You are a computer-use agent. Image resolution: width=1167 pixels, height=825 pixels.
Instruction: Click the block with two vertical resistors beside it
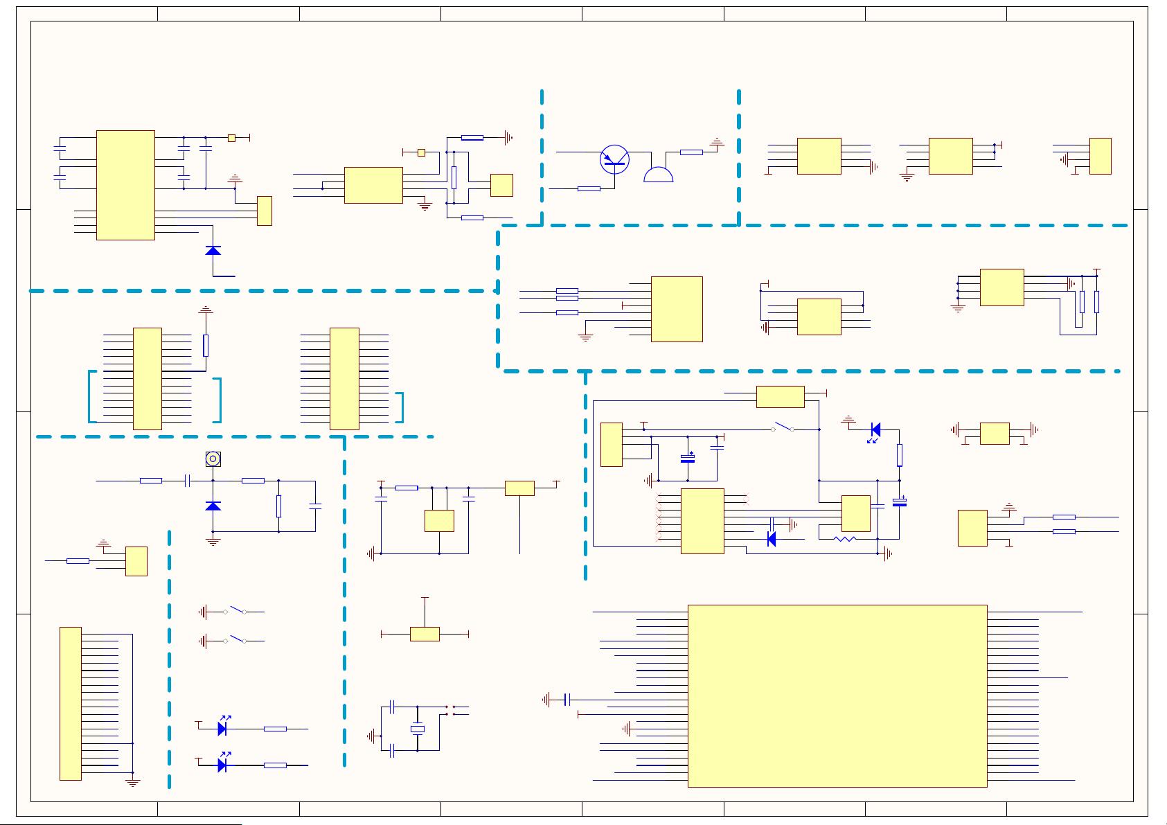pos(1002,287)
